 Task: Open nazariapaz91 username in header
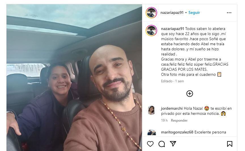point(172,13)
